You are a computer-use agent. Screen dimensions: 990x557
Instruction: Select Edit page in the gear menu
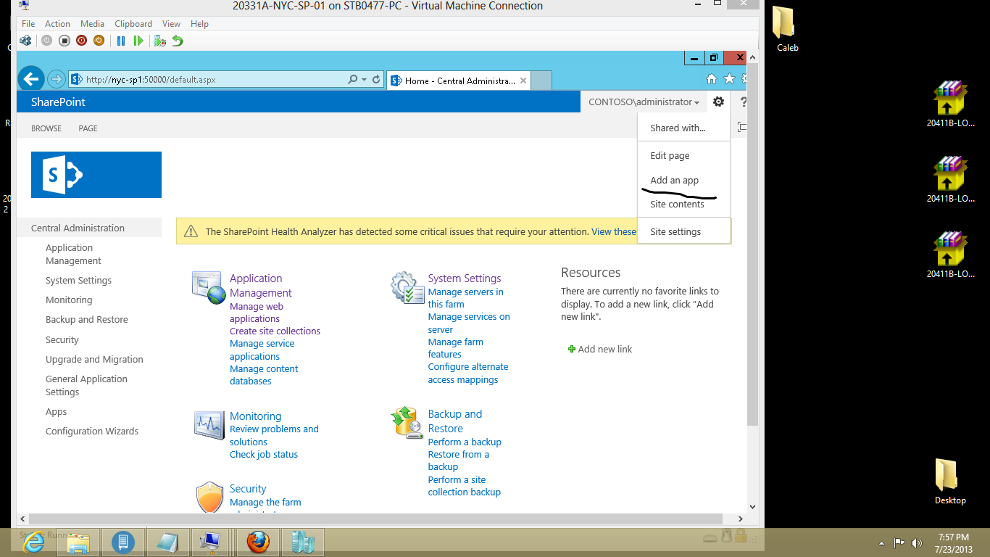click(670, 155)
